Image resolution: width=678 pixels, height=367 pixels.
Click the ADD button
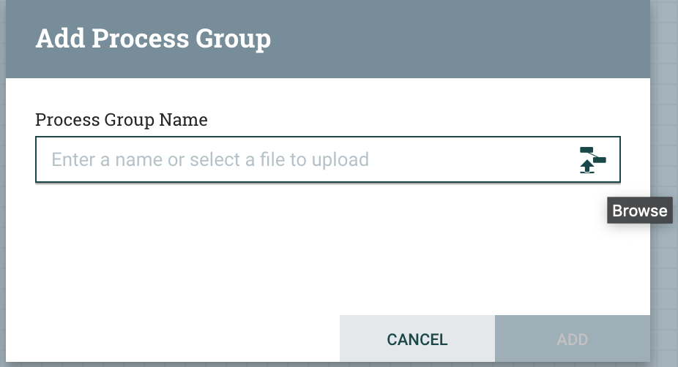coord(572,339)
